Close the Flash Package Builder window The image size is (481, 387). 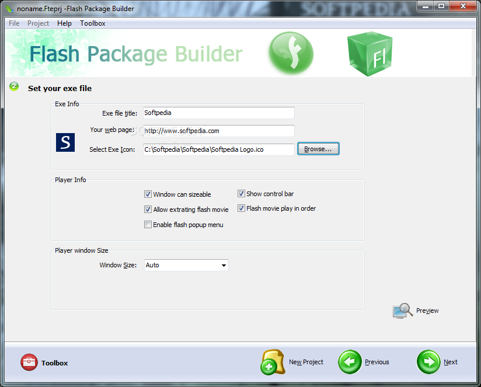pos(463,6)
